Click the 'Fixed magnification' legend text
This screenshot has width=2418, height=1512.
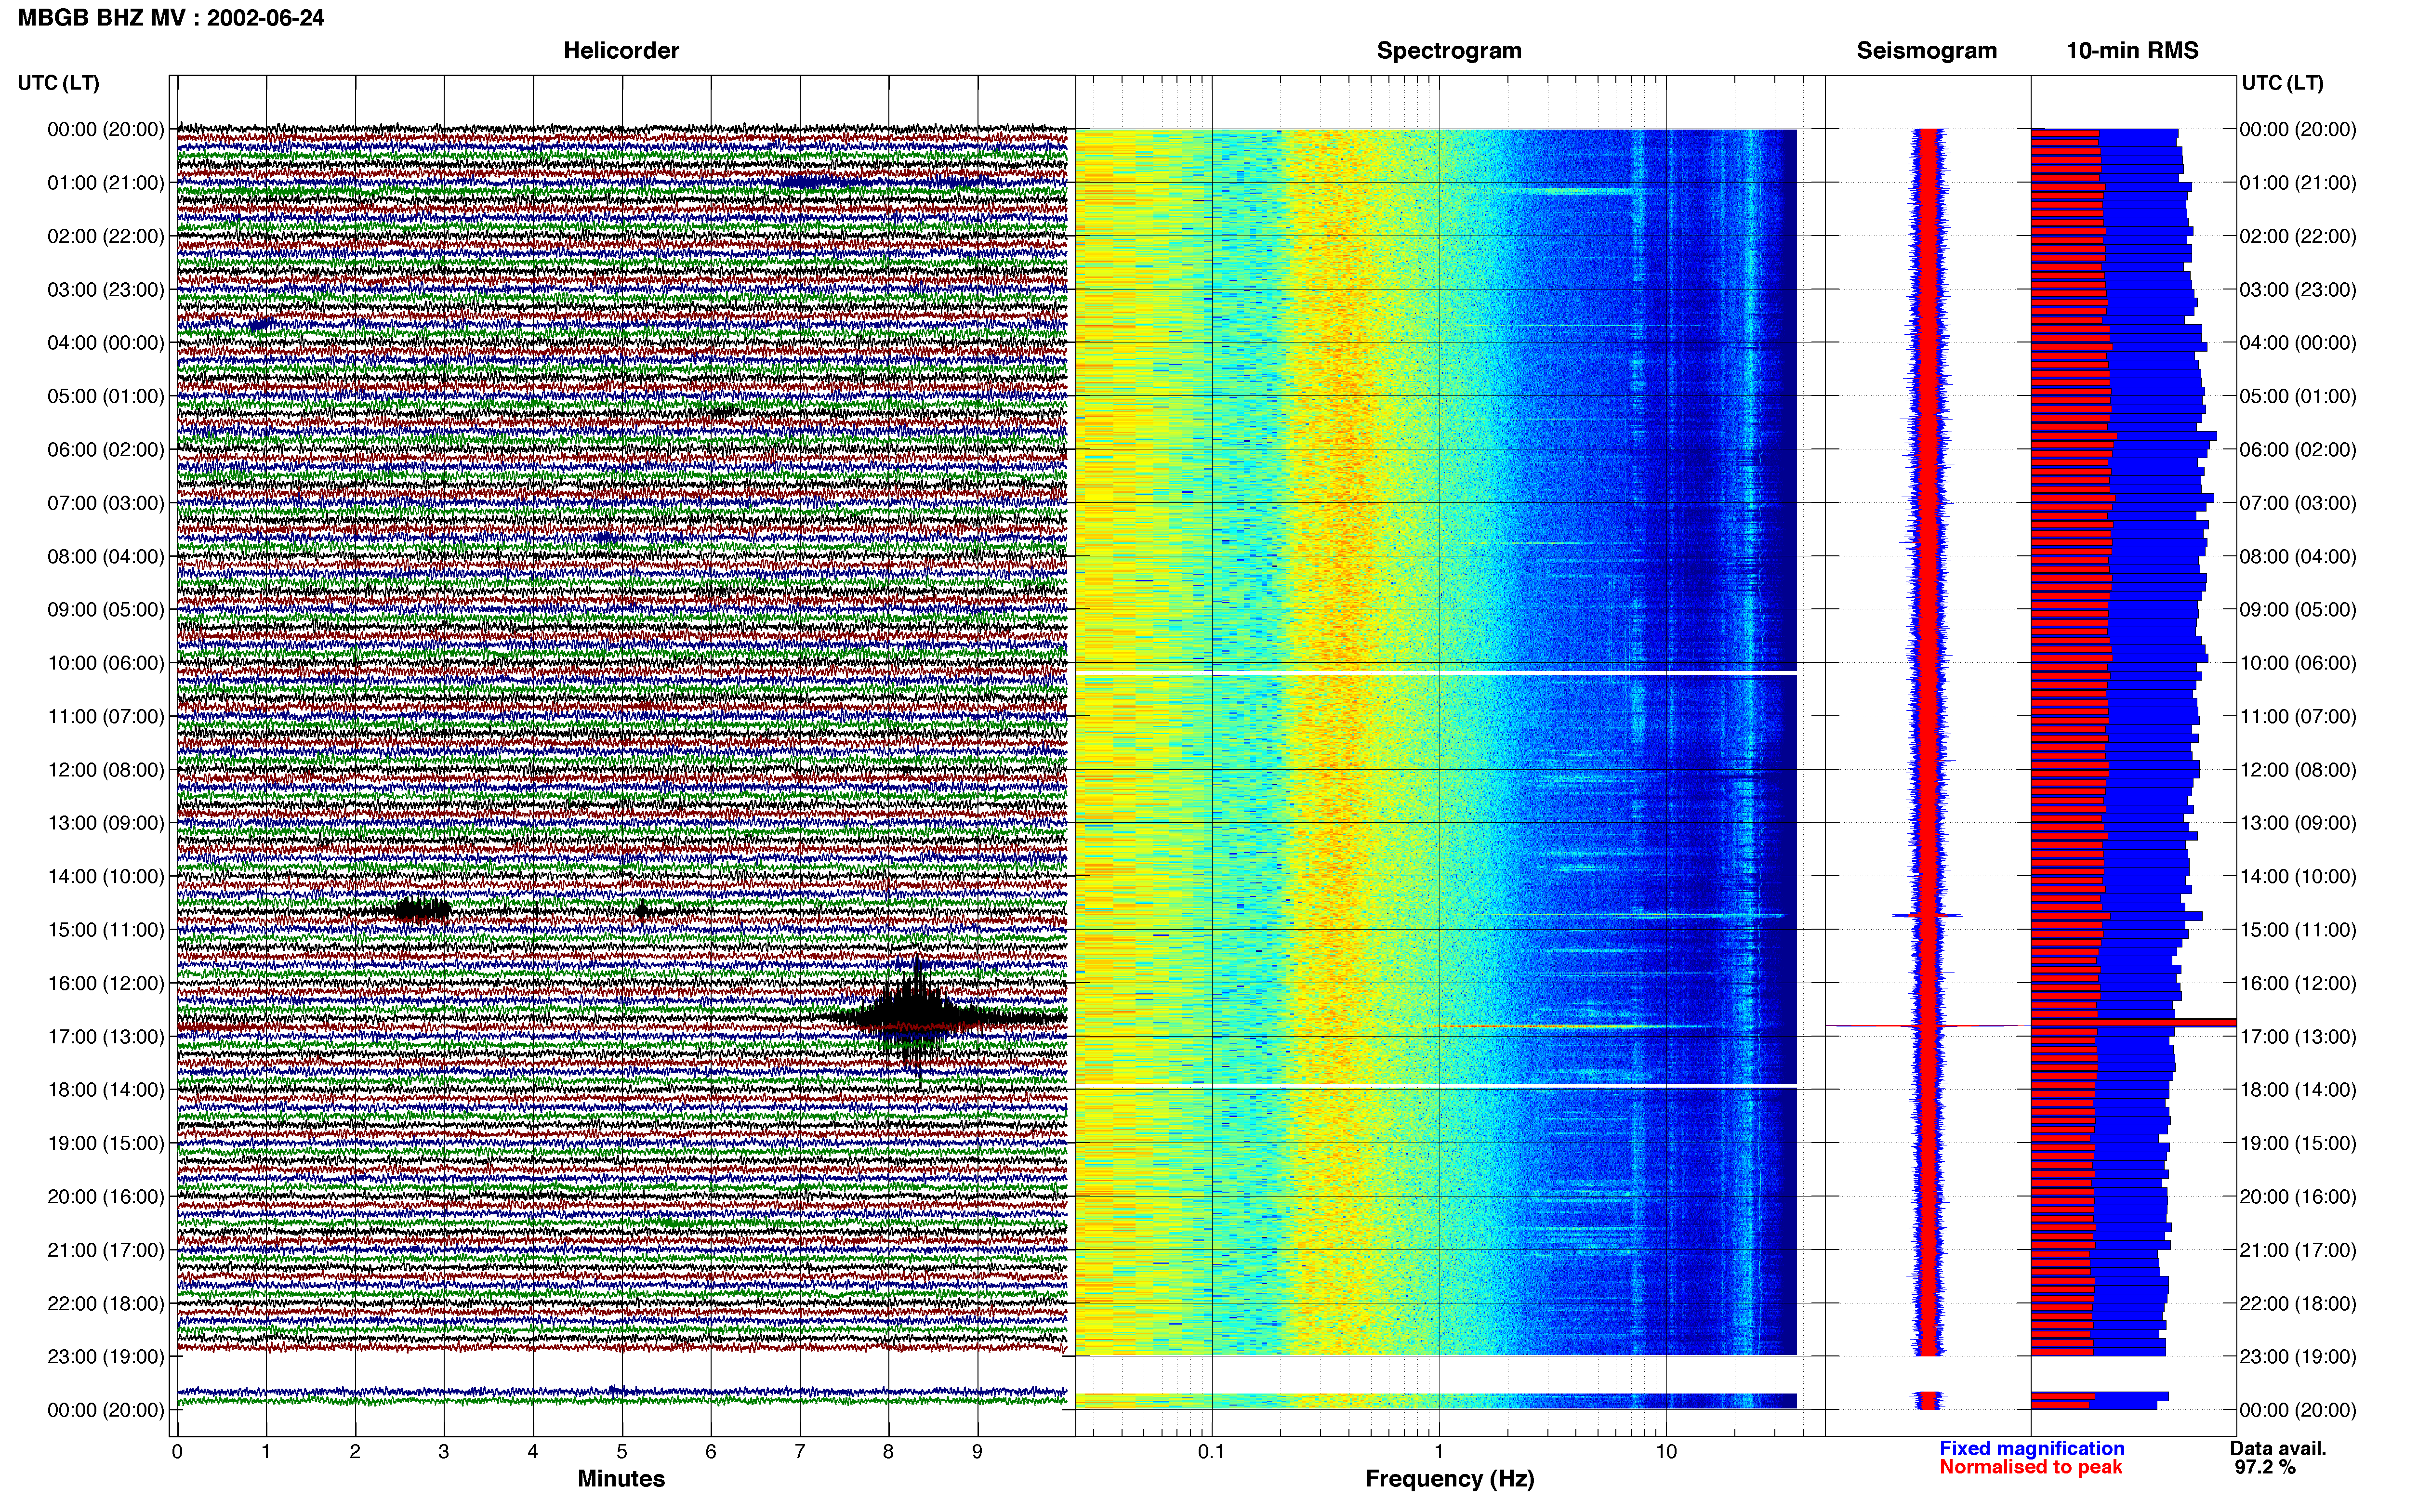pos(2032,1448)
